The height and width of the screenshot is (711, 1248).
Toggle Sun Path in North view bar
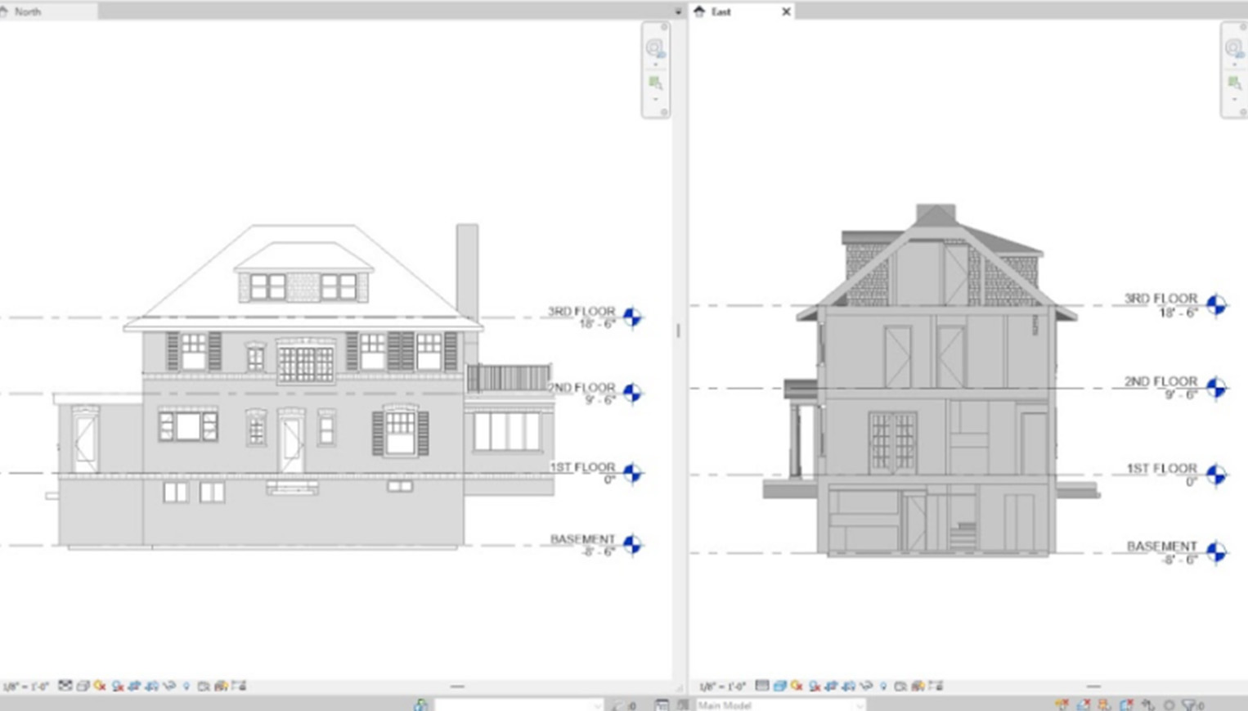coord(100,686)
